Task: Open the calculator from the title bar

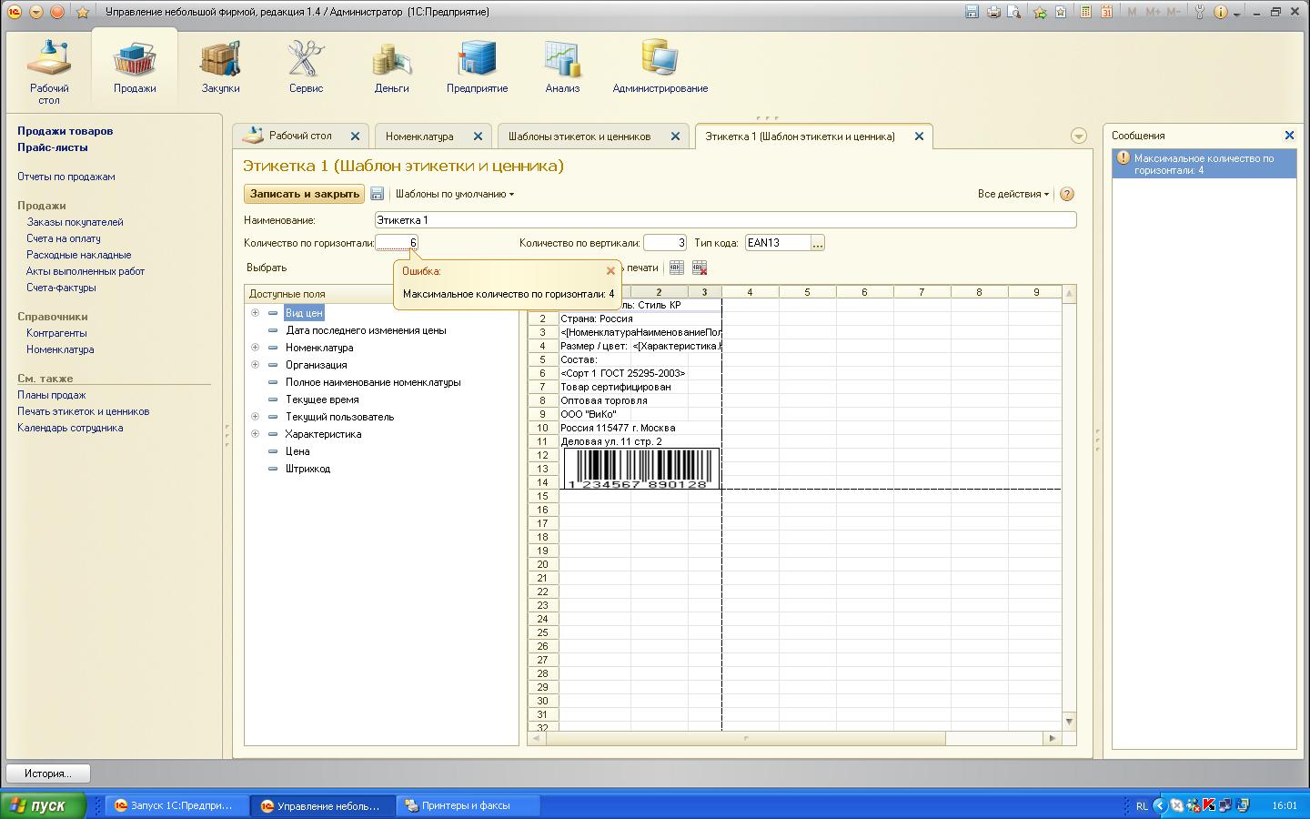Action: [1085, 12]
